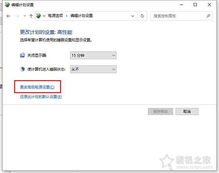Click the moon icon beside sleep setting
Image resolution: width=219 pixels, height=173 pixels.
23,69
